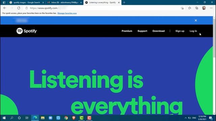Open the Collections icon

197,8
